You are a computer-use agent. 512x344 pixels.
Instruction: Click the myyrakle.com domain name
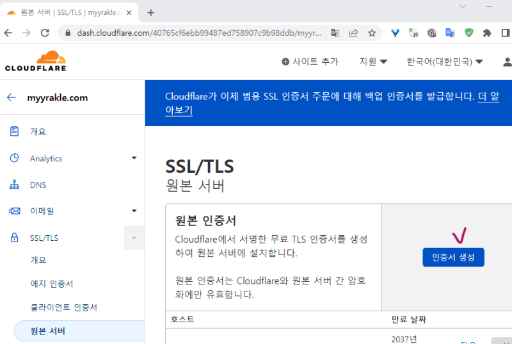point(58,97)
